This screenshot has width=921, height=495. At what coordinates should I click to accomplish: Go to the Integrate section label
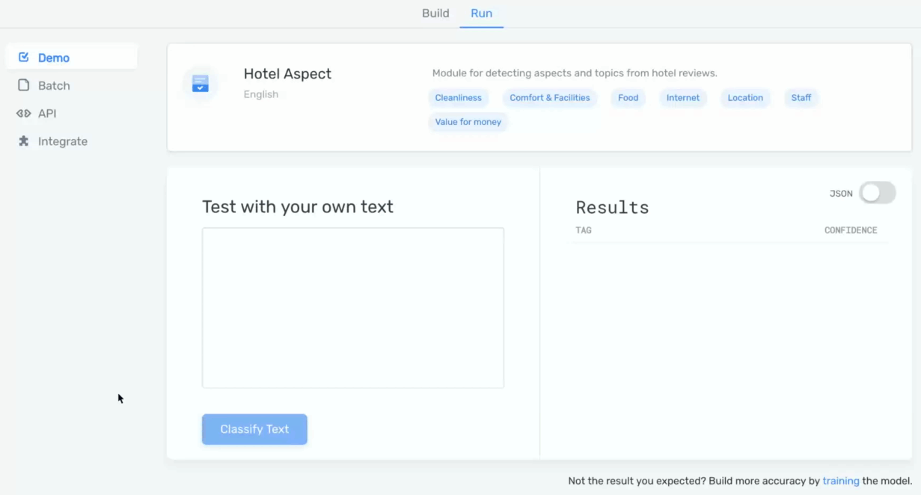click(x=63, y=141)
